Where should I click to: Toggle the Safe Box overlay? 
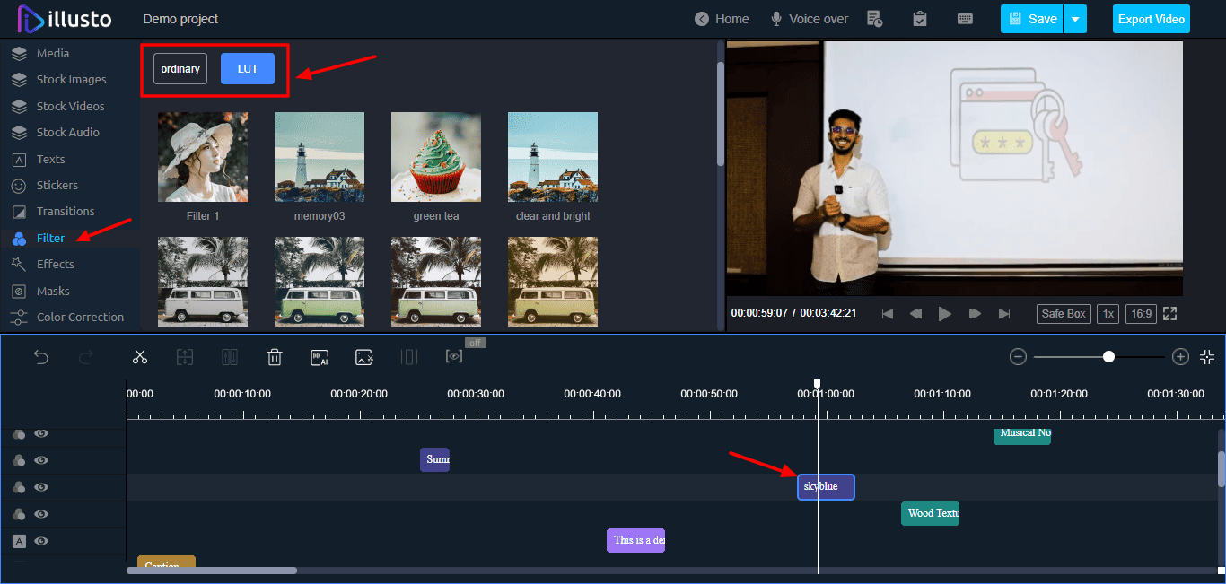click(x=1064, y=314)
